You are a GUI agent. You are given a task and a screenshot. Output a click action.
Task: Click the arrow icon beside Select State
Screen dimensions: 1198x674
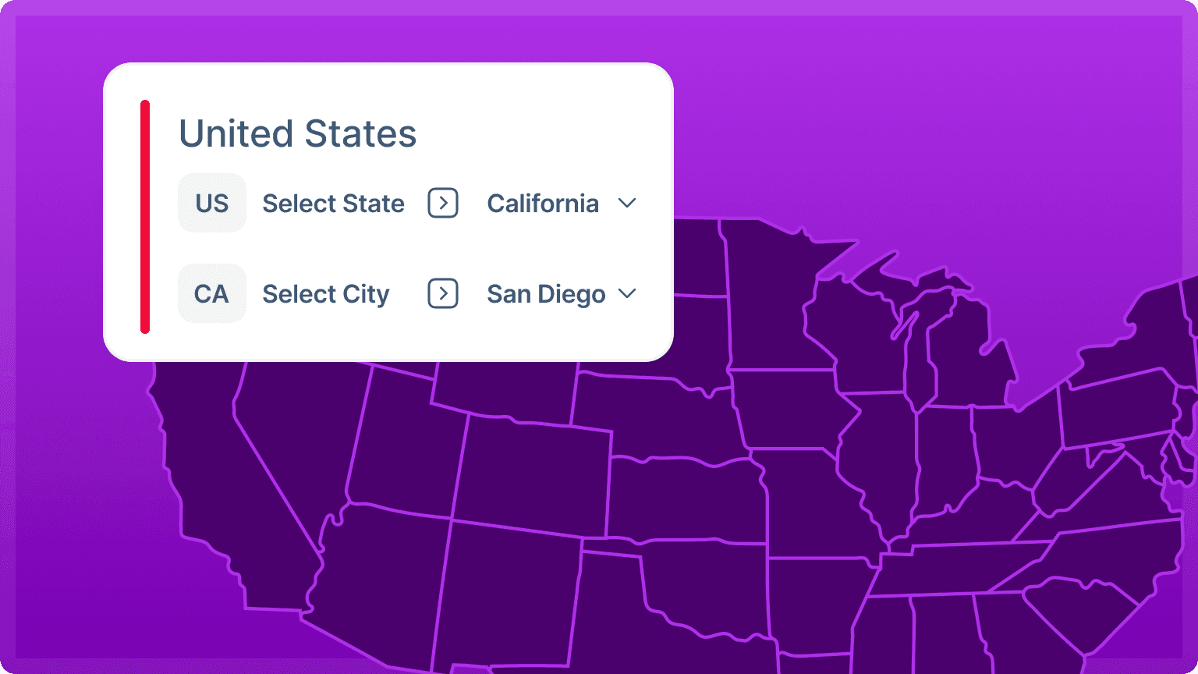click(443, 204)
